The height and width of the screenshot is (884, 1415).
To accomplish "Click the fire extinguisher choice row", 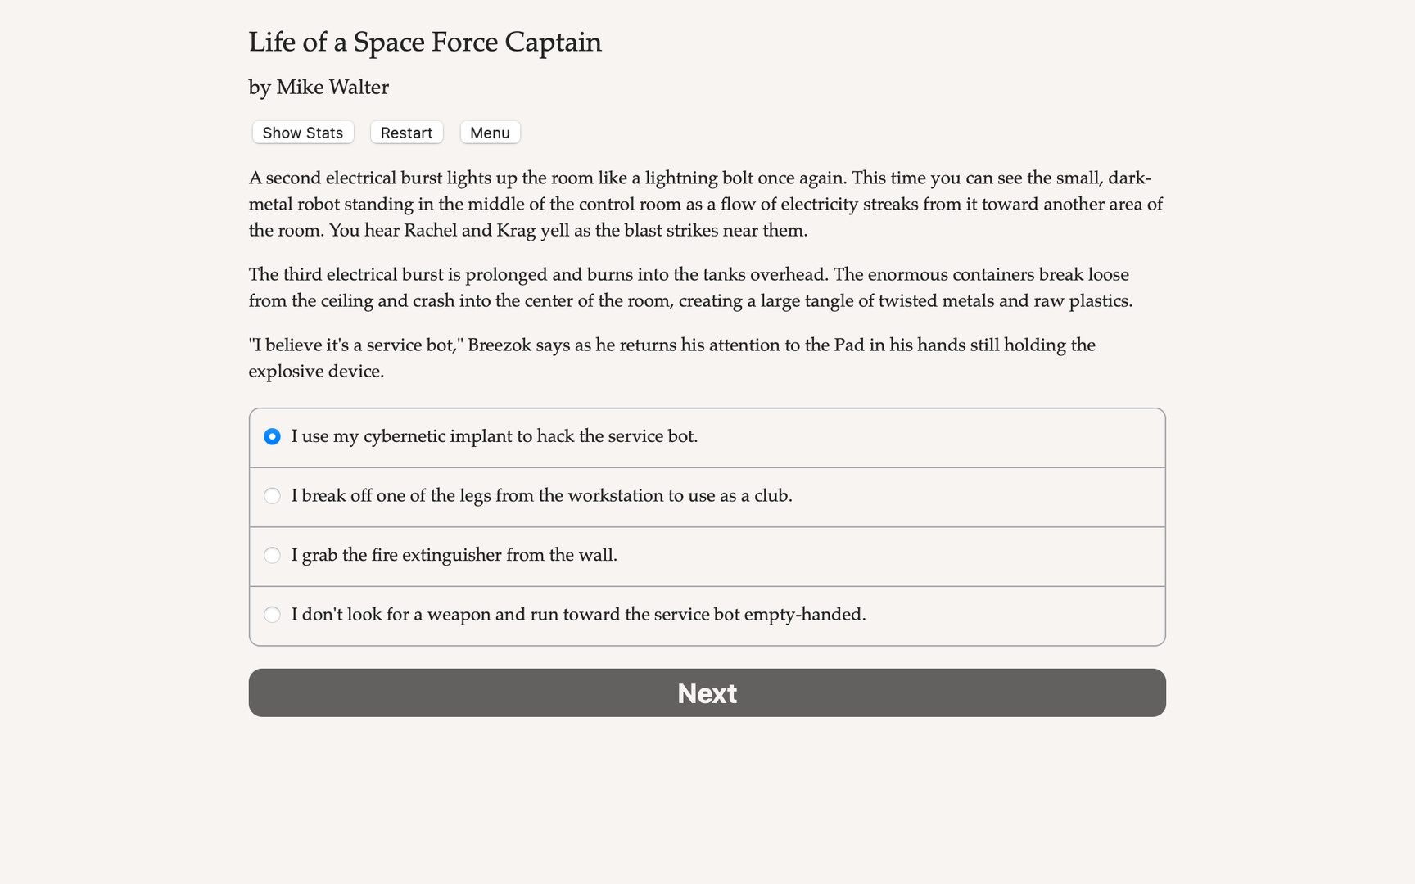I will coord(707,556).
